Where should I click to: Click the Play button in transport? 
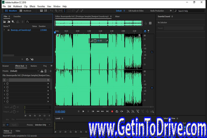click(83, 112)
